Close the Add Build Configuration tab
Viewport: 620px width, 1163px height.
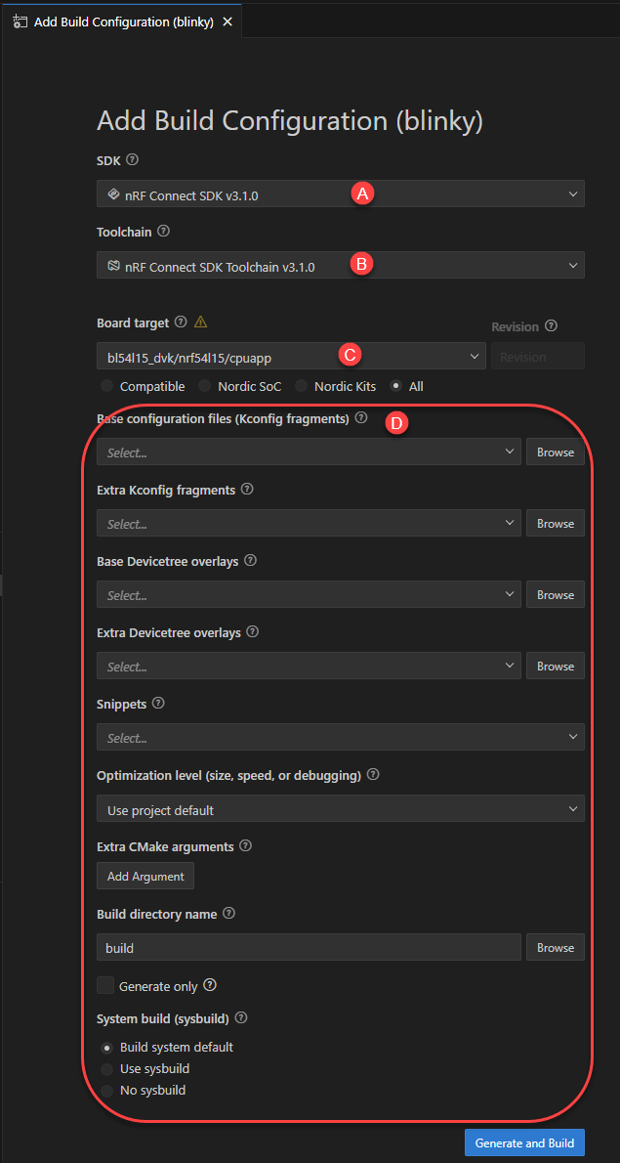tap(227, 22)
